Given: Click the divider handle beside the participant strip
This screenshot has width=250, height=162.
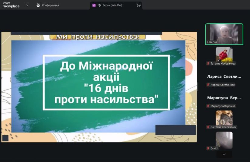Looking at the screenshot, I should pyautogui.click(x=198, y=87).
